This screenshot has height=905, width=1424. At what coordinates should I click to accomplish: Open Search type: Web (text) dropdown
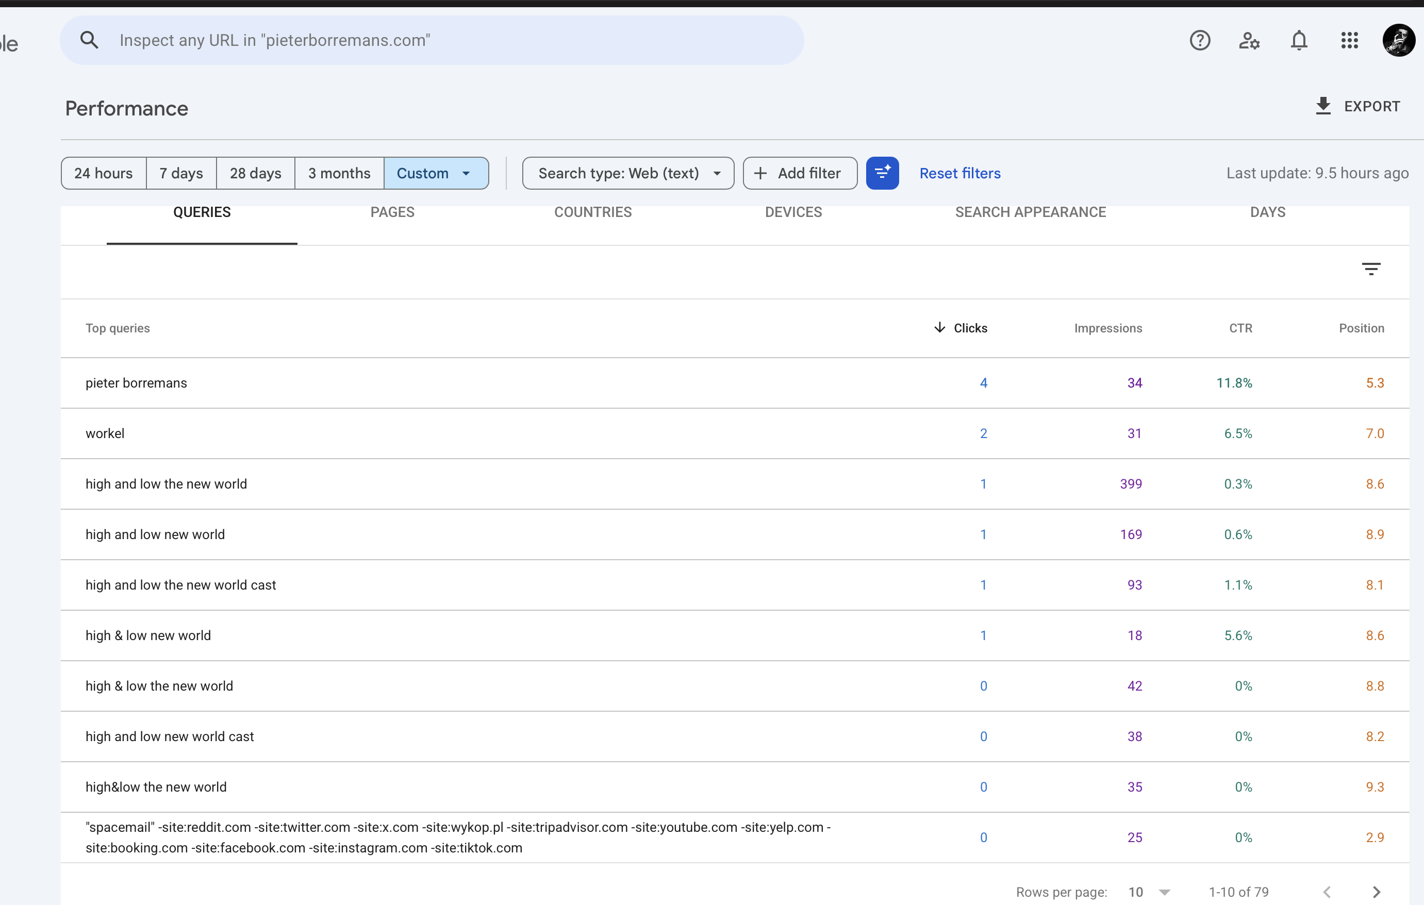tap(628, 173)
